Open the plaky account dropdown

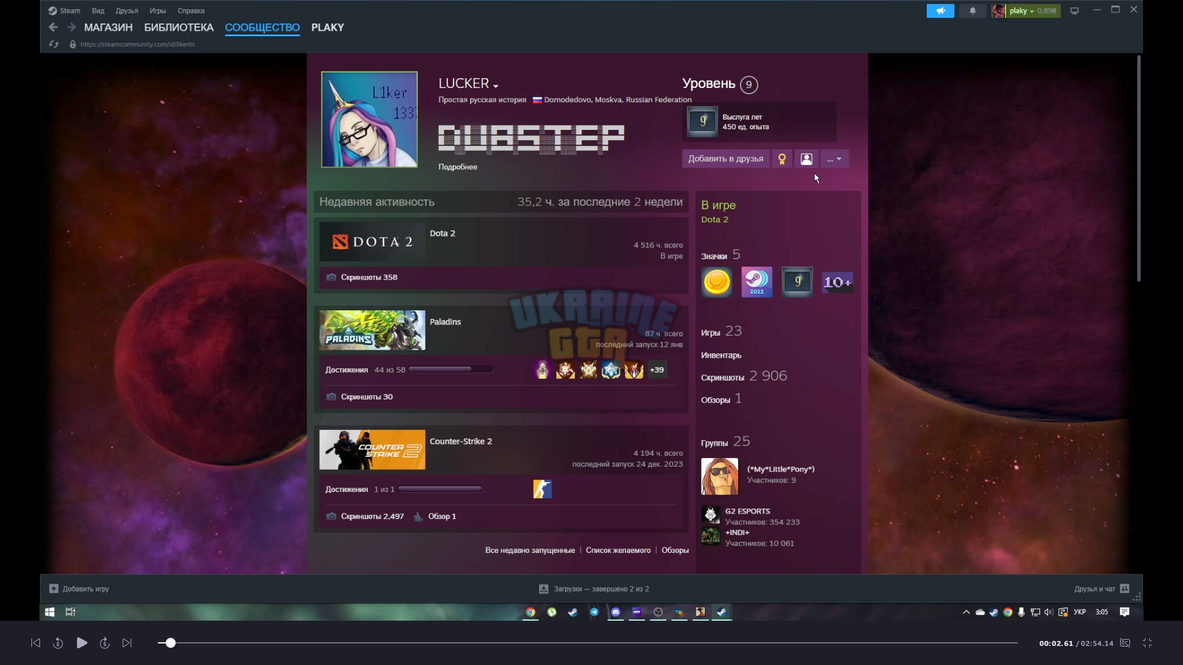[x=1025, y=10]
